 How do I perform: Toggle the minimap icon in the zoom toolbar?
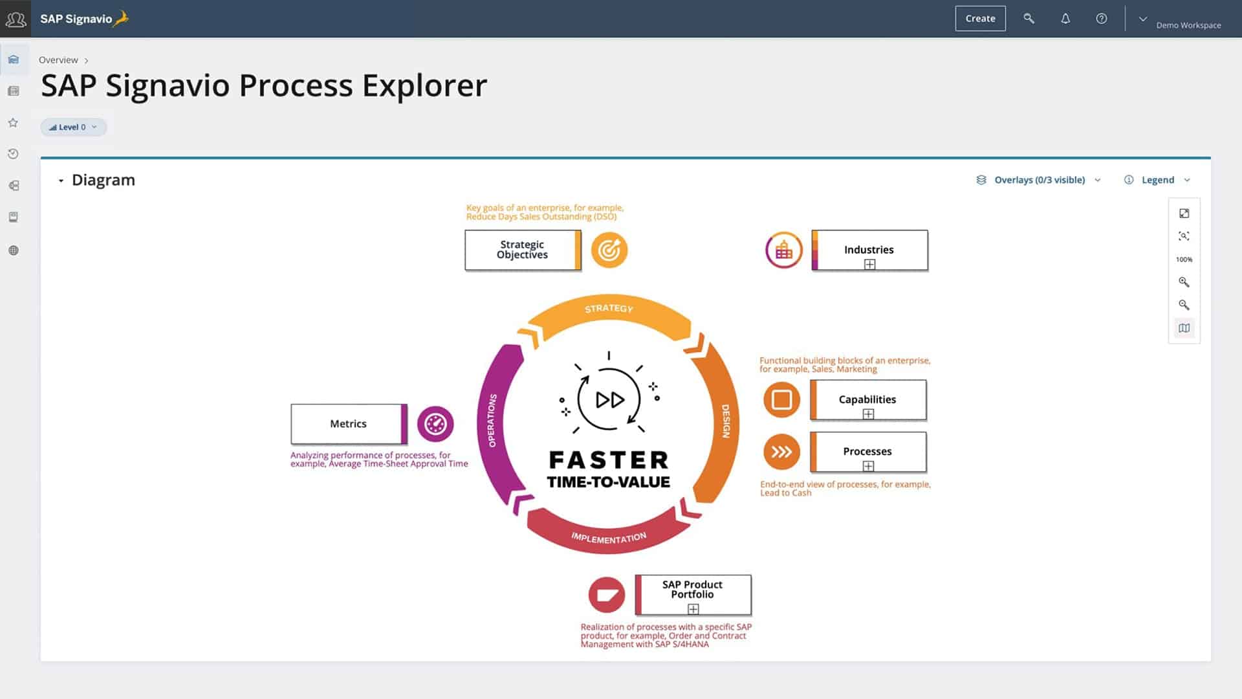(x=1184, y=328)
